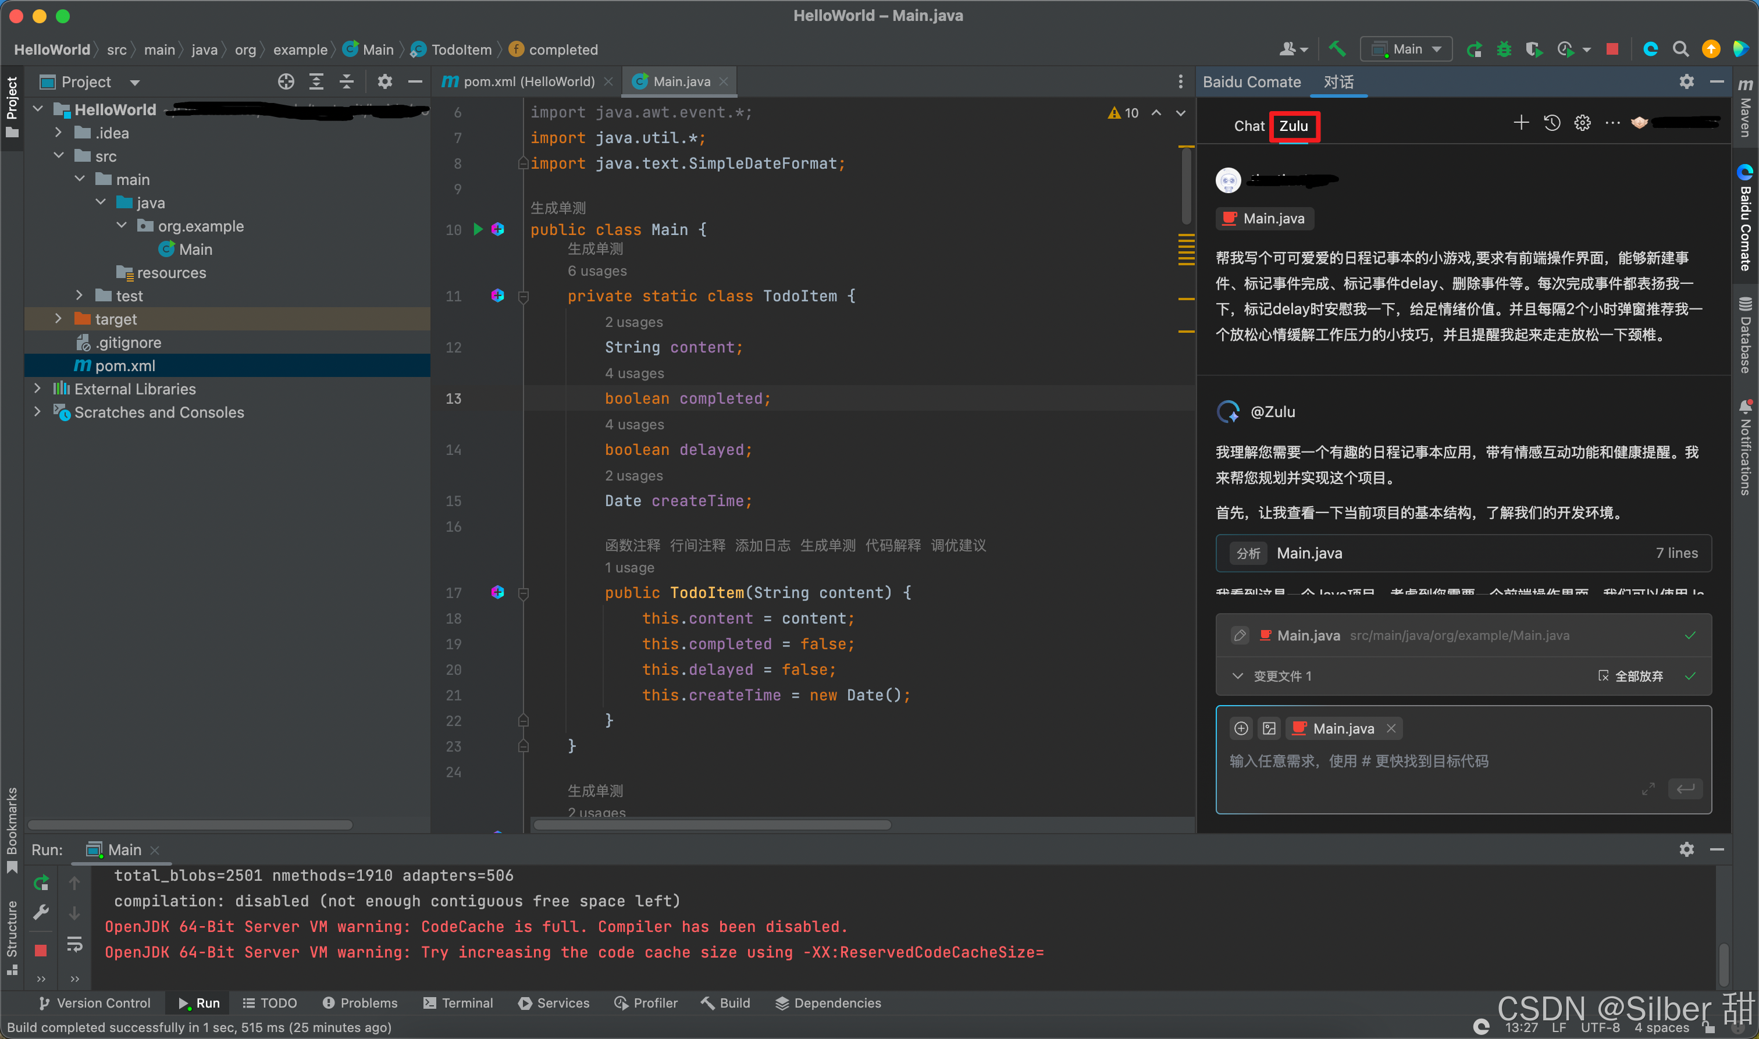Expand the target folder

pos(59,319)
